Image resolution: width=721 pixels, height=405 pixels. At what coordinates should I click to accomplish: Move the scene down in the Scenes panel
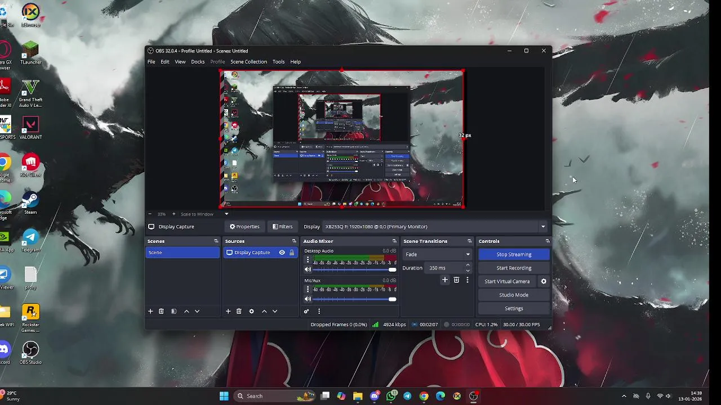click(197, 311)
